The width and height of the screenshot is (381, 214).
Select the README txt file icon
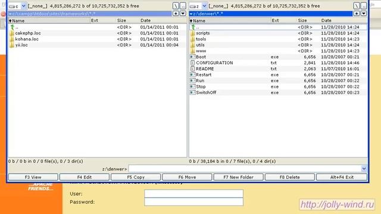[x=193, y=69]
